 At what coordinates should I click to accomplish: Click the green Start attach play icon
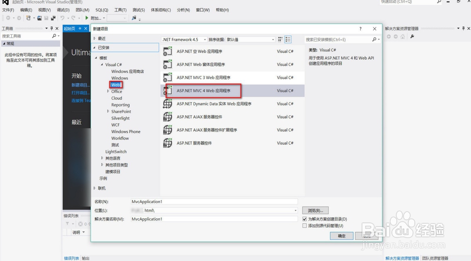(x=87, y=18)
